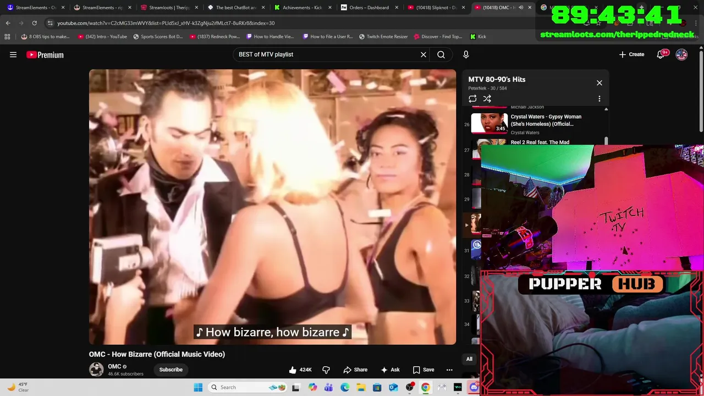Mute the OMC tab audio indicator
This screenshot has height=396, width=704.
click(521, 8)
